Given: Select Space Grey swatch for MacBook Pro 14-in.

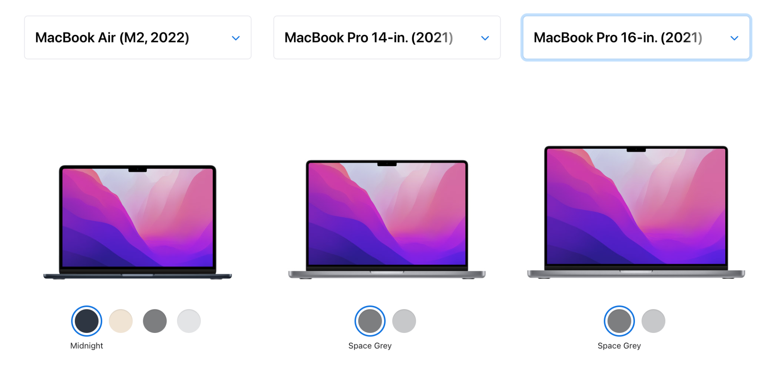Looking at the screenshot, I should (370, 321).
